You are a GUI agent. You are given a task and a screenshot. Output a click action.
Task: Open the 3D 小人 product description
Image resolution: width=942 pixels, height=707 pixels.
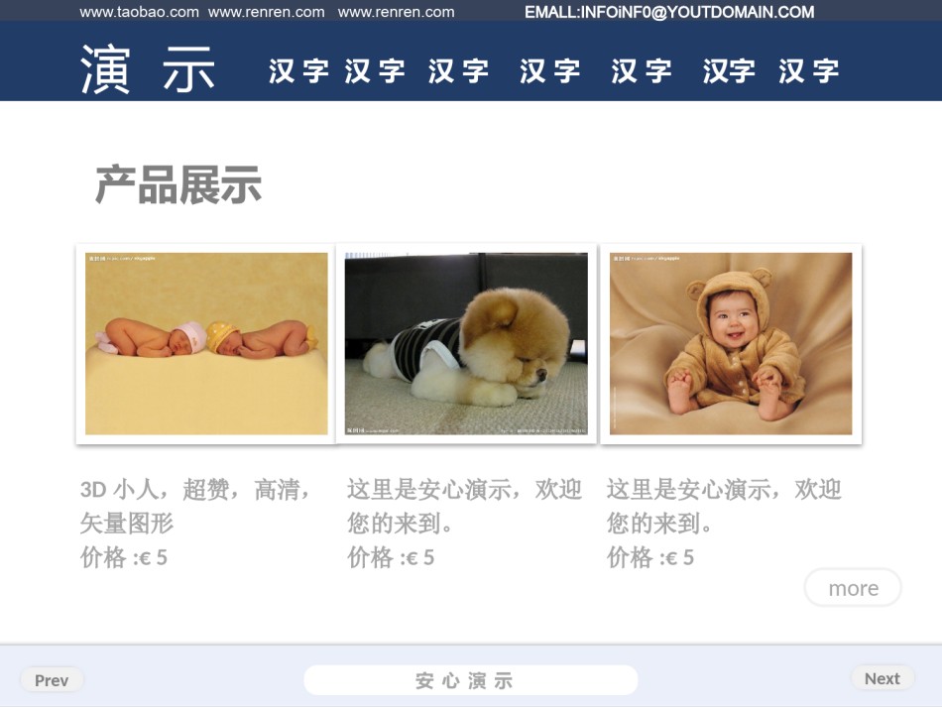(x=195, y=507)
